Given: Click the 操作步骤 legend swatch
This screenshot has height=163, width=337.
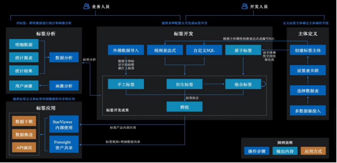Looking at the screenshot, I should (257, 151).
